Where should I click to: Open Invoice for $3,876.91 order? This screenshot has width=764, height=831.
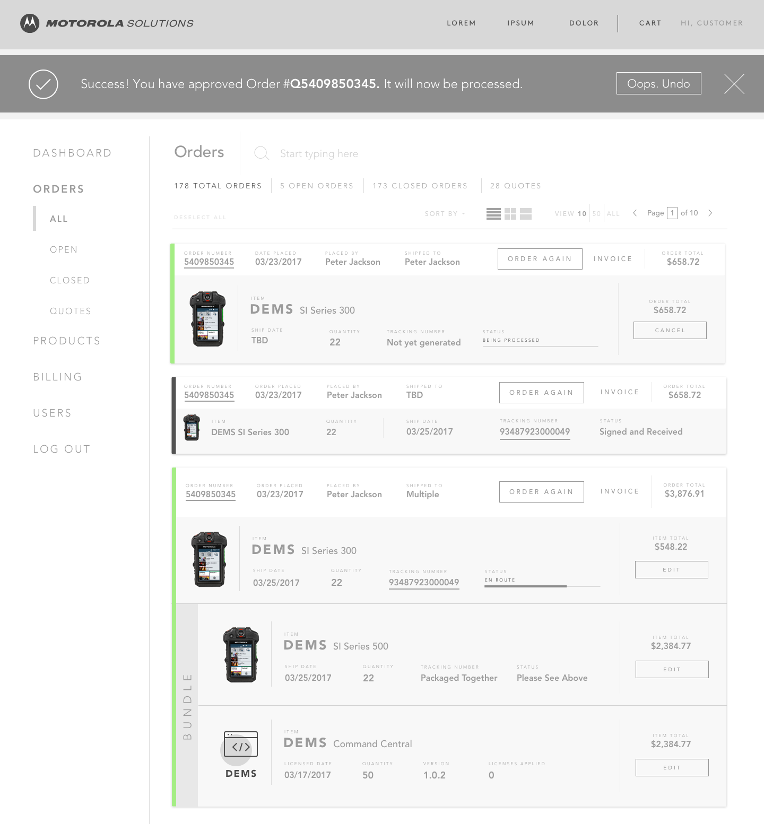point(620,491)
